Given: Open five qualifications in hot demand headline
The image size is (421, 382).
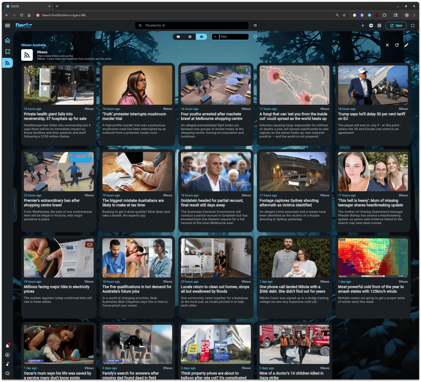Looking at the screenshot, I should pyautogui.click(x=137, y=289).
